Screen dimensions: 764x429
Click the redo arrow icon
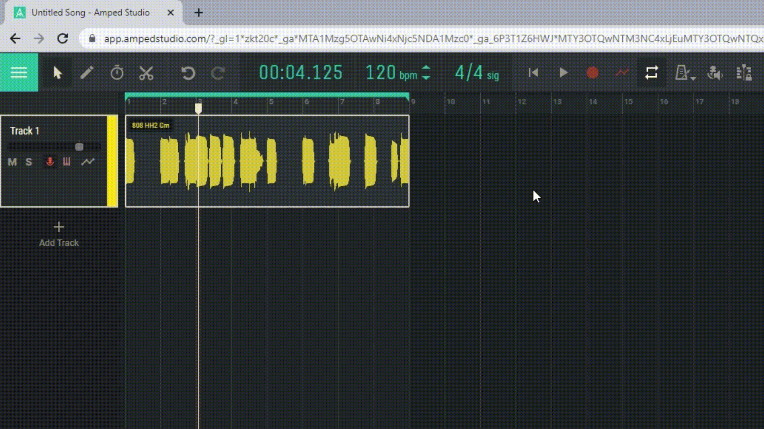coord(218,73)
